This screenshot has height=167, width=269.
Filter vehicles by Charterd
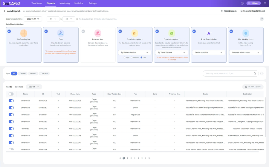click(44, 74)
